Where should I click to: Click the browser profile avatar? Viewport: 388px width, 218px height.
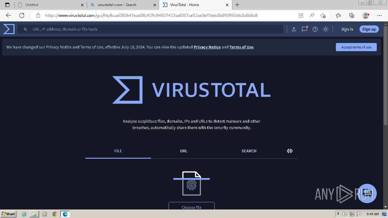pos(366,15)
